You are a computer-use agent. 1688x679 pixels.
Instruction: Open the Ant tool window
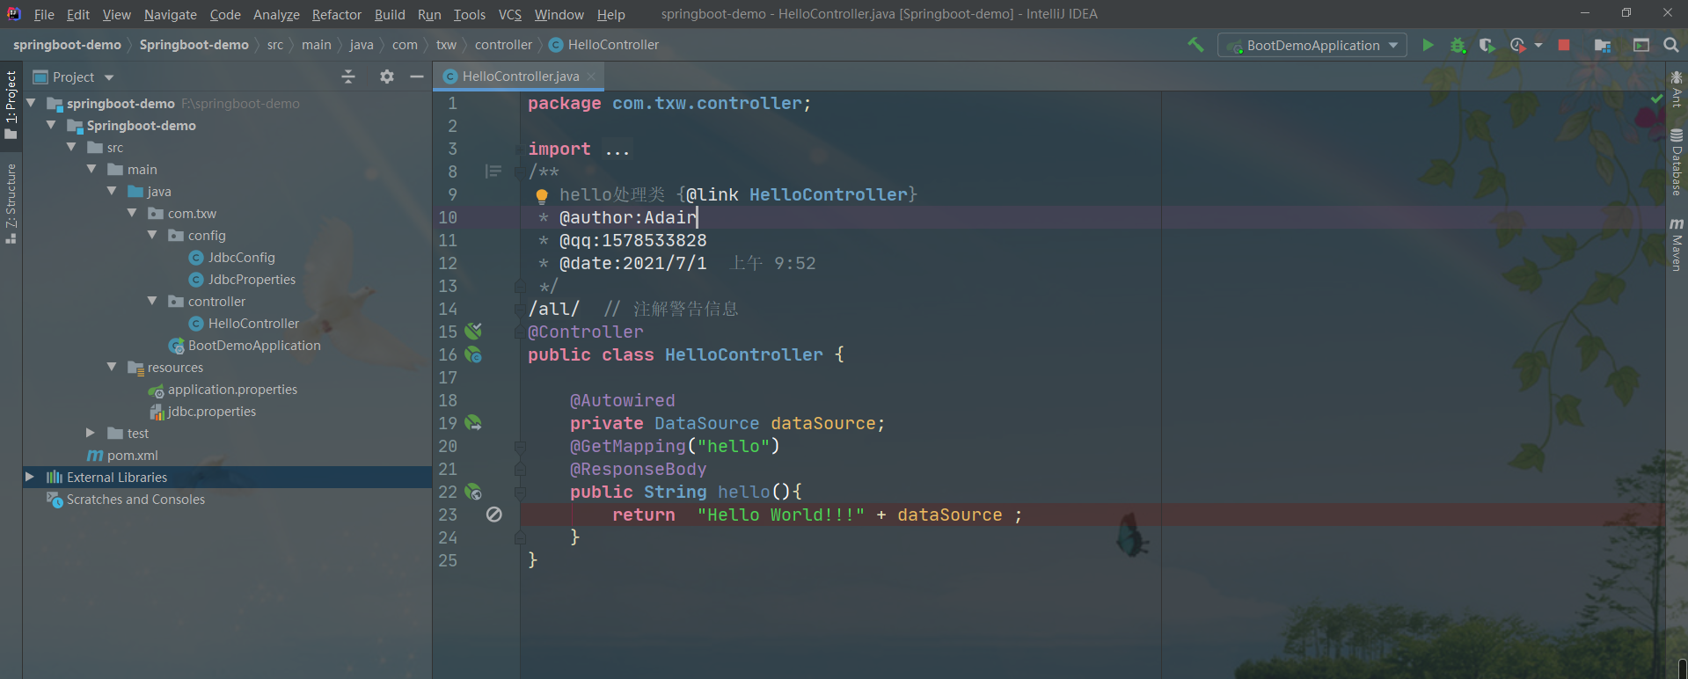point(1677,89)
